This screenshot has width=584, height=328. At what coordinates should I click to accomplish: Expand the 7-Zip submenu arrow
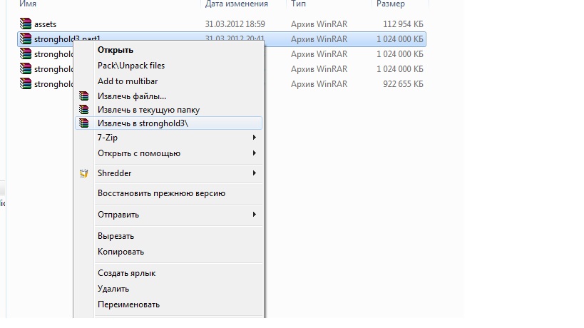254,138
